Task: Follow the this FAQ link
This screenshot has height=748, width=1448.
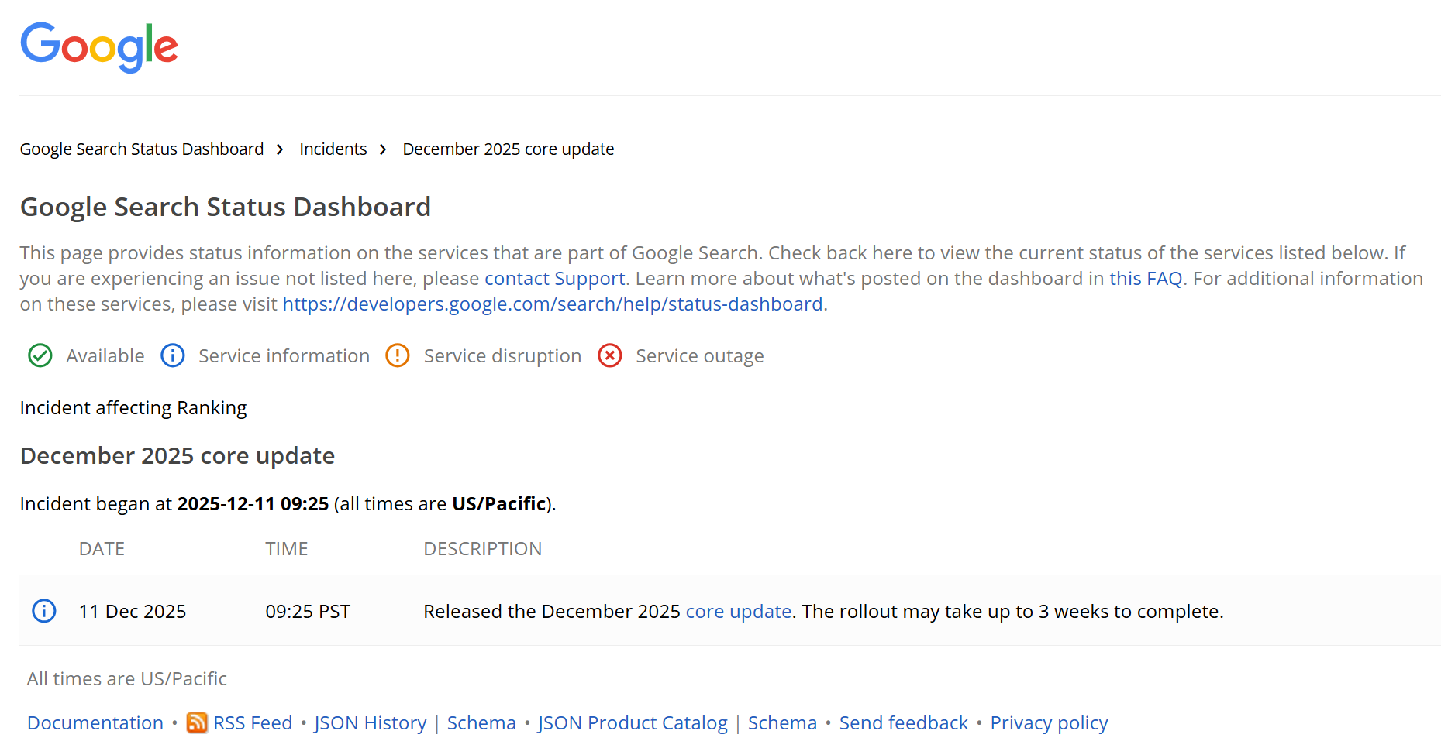Action: point(1146,278)
